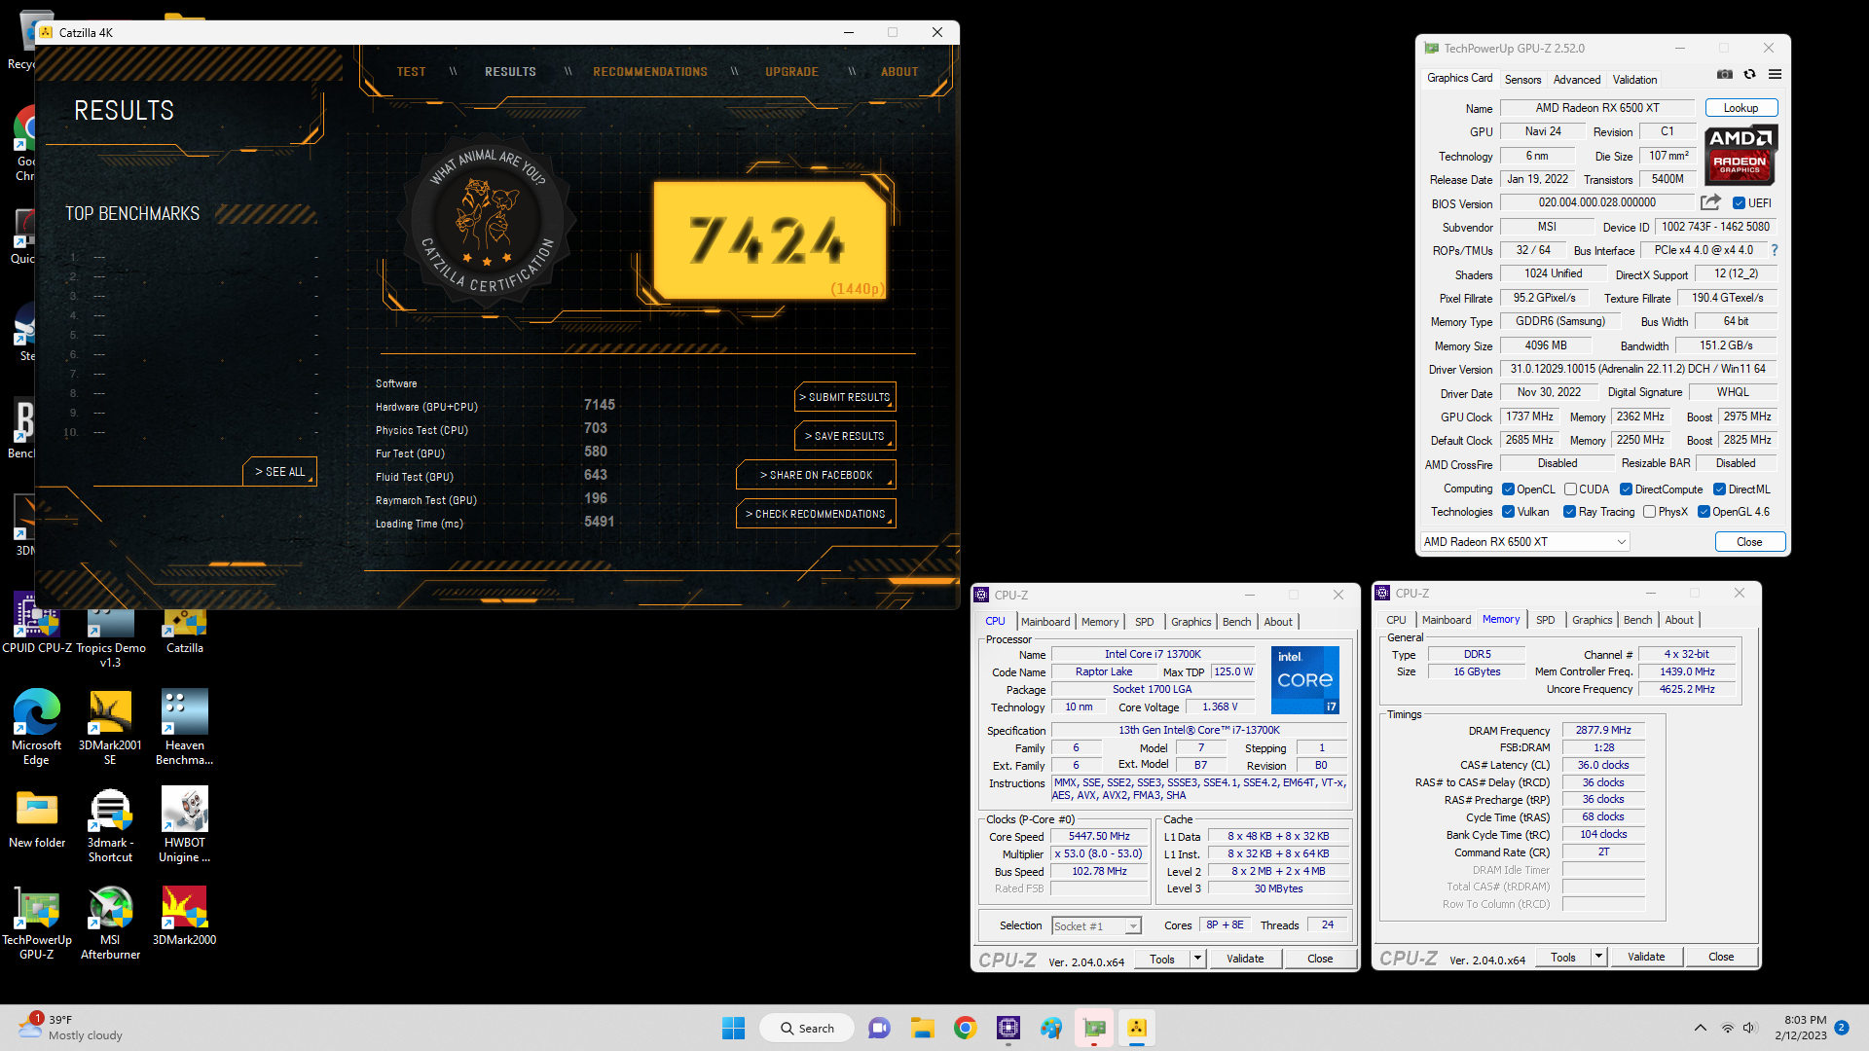
Task: Toggle the OpenGL 4.6 checkbox
Action: (1704, 512)
